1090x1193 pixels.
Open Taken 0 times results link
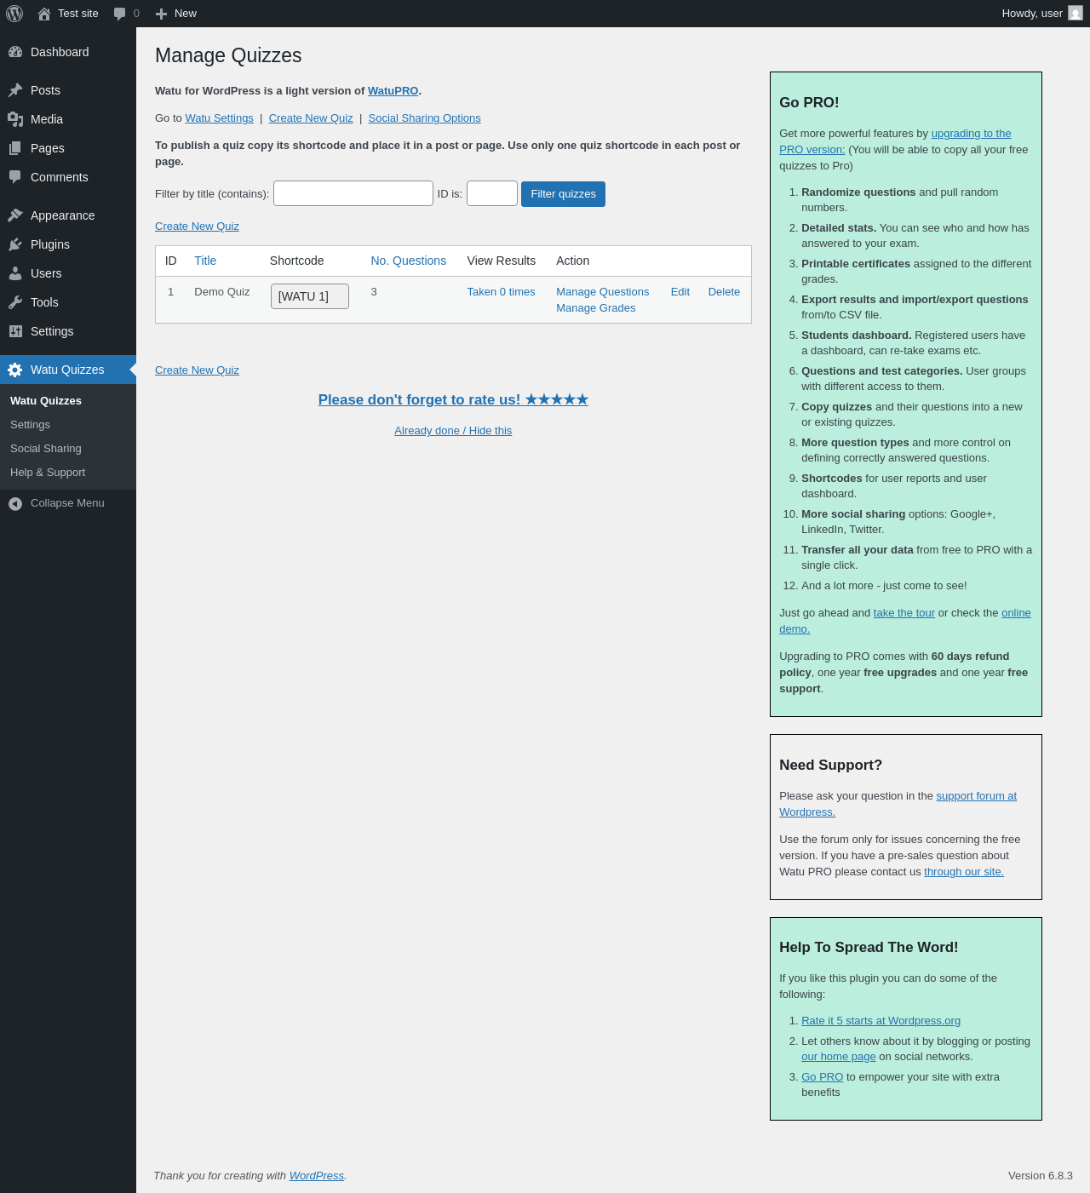pyautogui.click(x=501, y=292)
